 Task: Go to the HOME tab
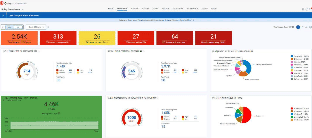(x=111, y=9)
